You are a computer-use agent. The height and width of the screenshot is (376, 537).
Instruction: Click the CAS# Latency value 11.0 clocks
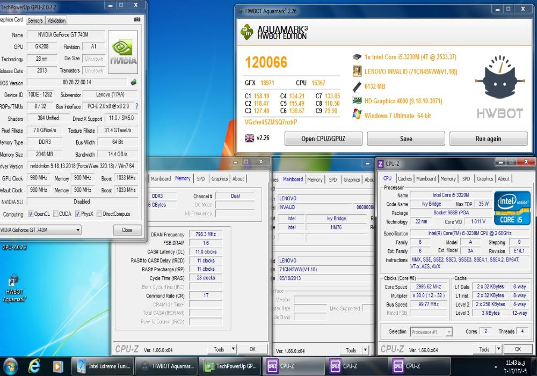[206, 251]
